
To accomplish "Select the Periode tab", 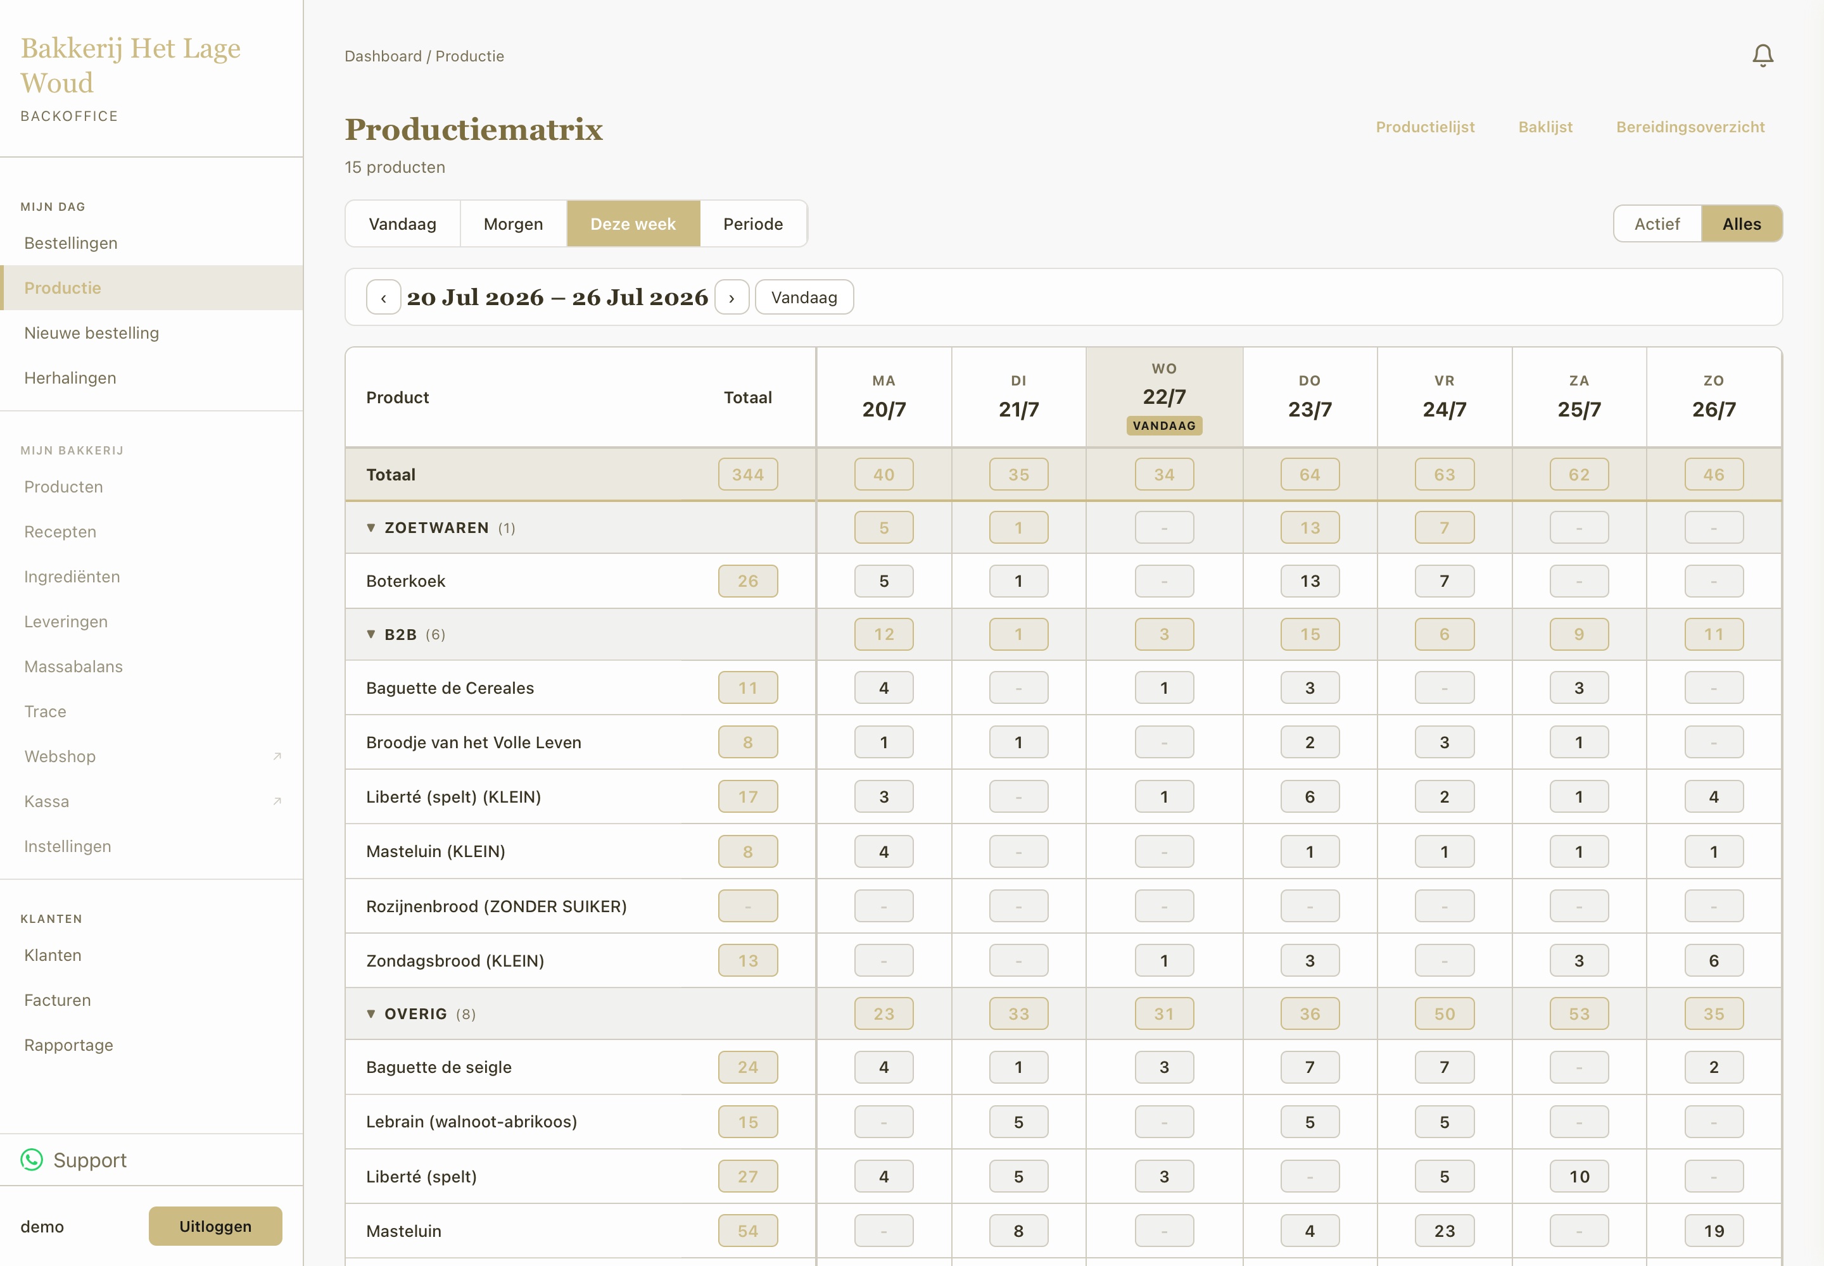I will 753,223.
